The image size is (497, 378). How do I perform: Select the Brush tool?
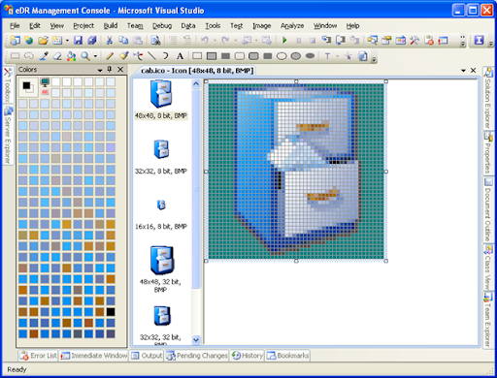point(124,56)
